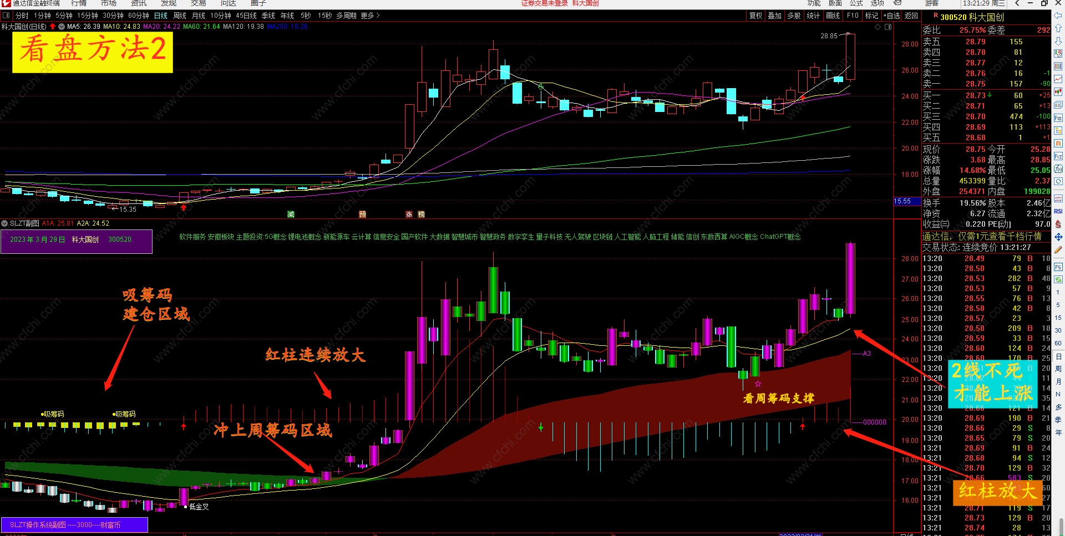Click the diamond icon above main chart
The height and width of the screenshot is (536, 1065).
(878, 27)
